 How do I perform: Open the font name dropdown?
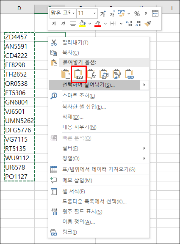click(73, 13)
